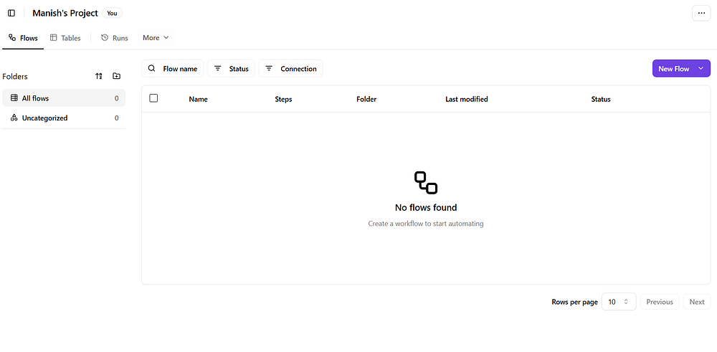The width and height of the screenshot is (717, 352).
Task: Click the Next page button
Action: click(x=696, y=302)
